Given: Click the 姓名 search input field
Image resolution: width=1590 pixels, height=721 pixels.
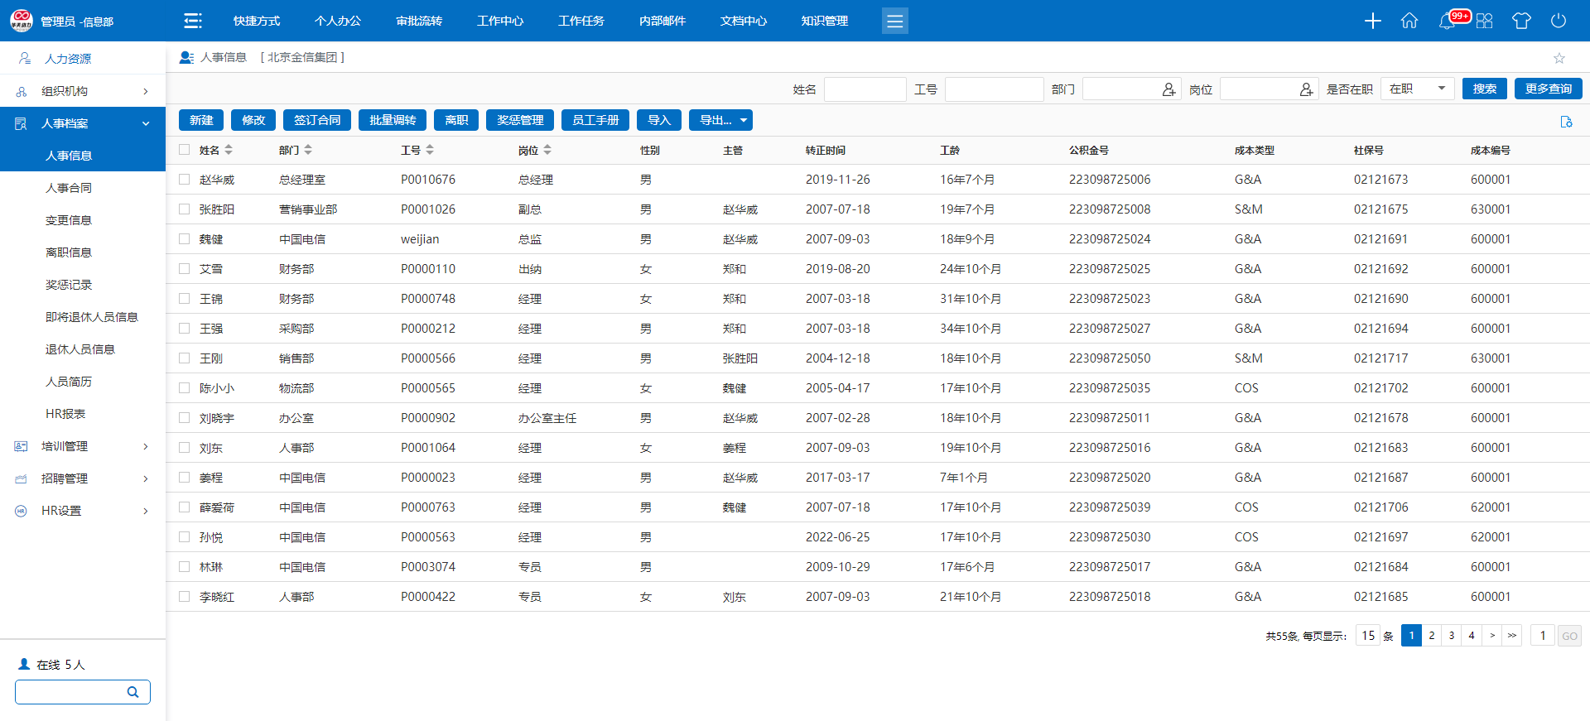Looking at the screenshot, I should coord(865,89).
